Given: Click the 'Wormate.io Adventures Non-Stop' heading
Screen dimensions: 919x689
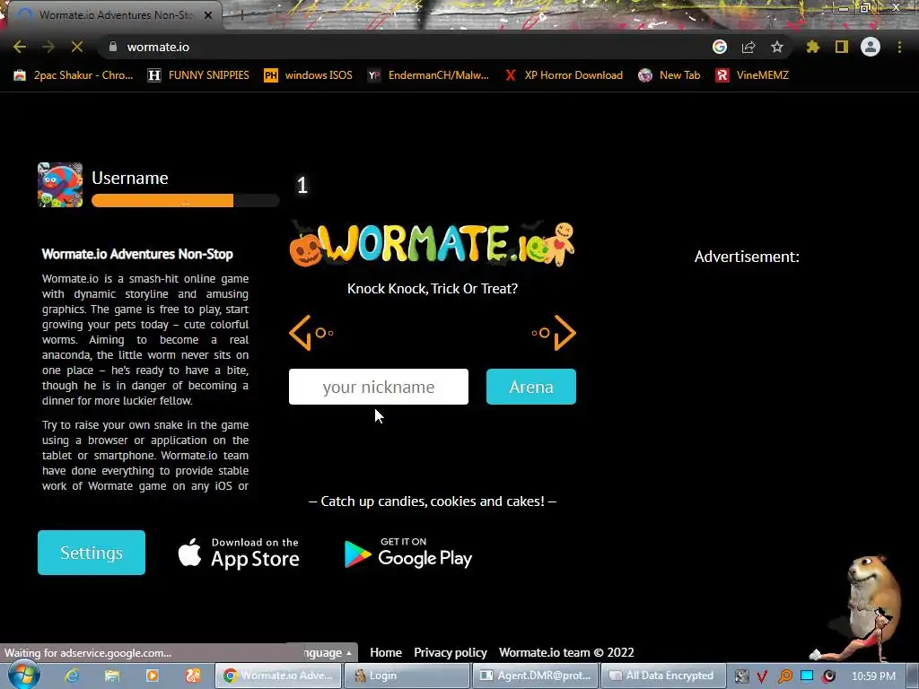Looking at the screenshot, I should click(137, 254).
